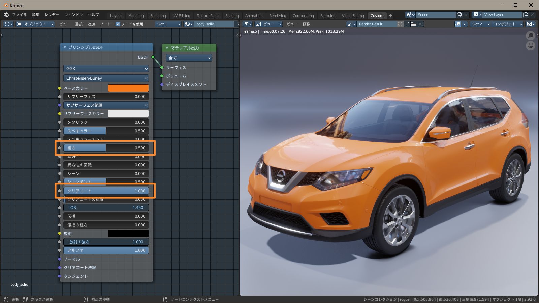The width and height of the screenshot is (539, 303).
Task: Open the Scene browse icon
Action: click(410, 15)
